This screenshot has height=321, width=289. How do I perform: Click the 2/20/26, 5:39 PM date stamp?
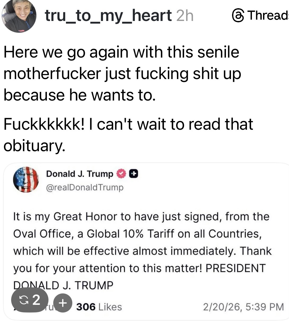pos(243,307)
